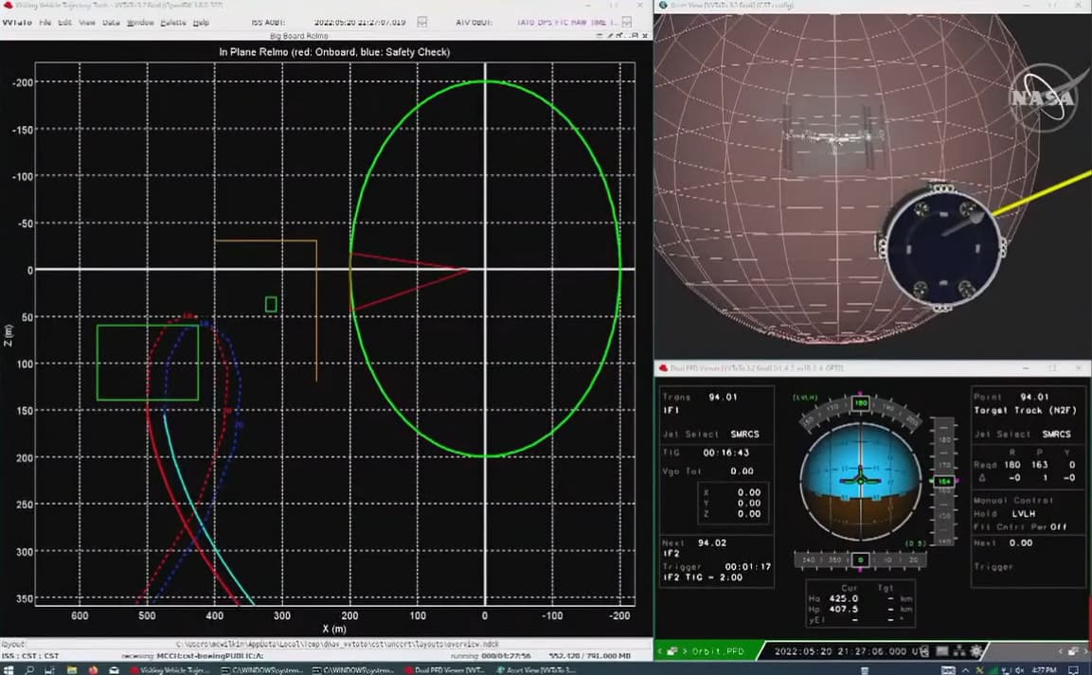Viewport: 1092px width, 675px height.
Task: Open the File menu
Action: coord(45,22)
